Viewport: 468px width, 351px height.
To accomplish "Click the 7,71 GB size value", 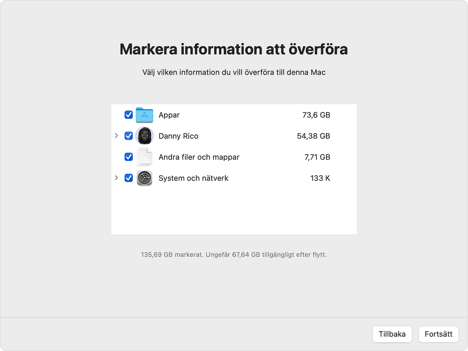I will click(x=317, y=157).
